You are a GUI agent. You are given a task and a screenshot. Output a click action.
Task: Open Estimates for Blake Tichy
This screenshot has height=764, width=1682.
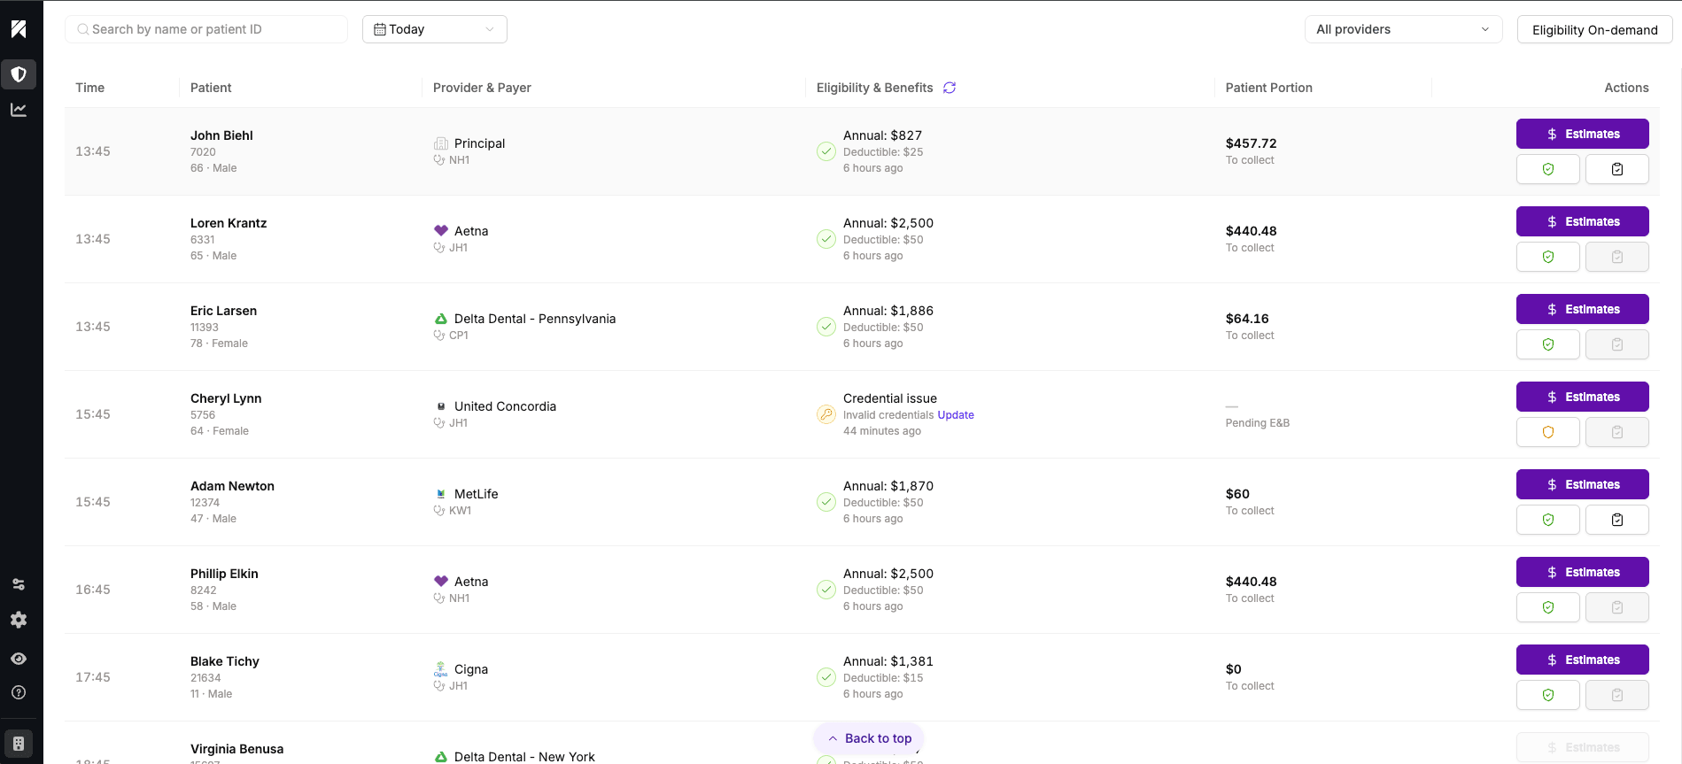pyautogui.click(x=1583, y=660)
